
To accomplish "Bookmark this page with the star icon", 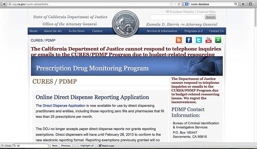I will 171,4.
